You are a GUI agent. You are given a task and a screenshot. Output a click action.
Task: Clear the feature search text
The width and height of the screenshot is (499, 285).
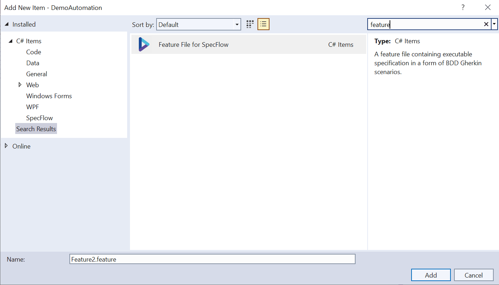click(x=486, y=24)
